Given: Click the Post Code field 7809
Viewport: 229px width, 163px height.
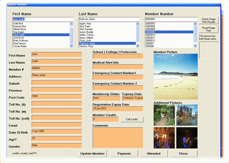Looking at the screenshot, I should [57, 97].
